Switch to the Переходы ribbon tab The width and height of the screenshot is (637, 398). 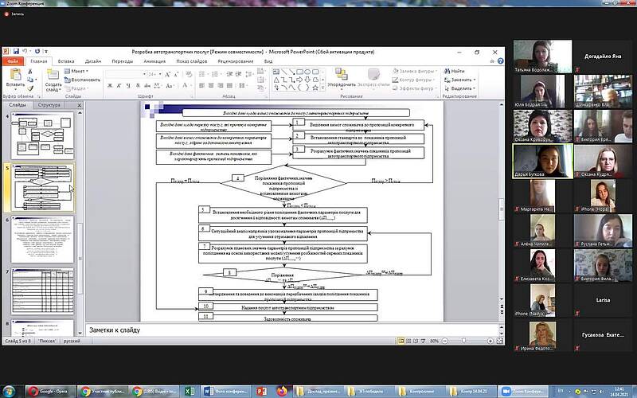click(123, 61)
